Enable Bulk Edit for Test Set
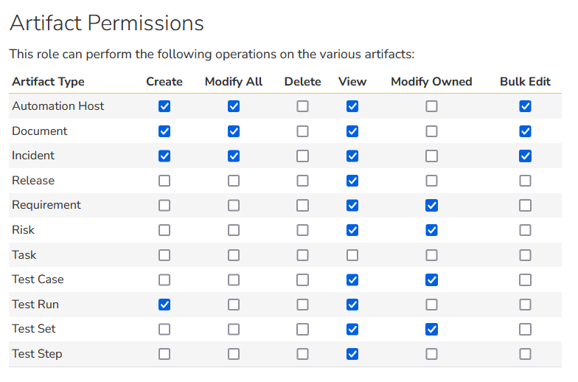578x382 pixels. pyautogui.click(x=525, y=329)
